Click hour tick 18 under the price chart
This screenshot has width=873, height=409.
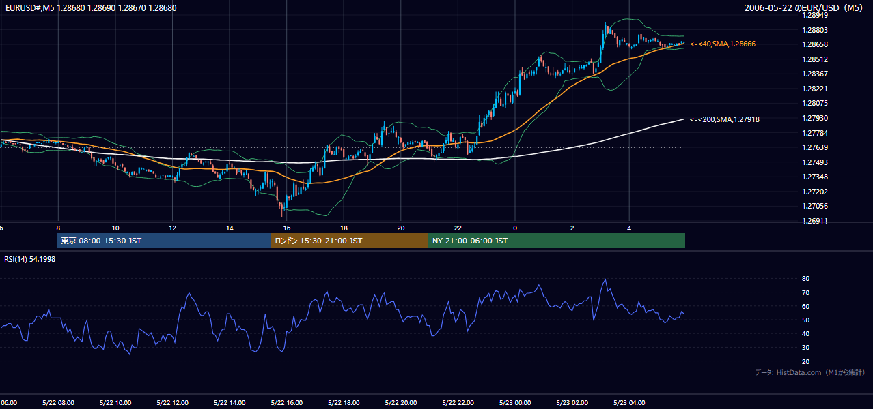tap(344, 228)
